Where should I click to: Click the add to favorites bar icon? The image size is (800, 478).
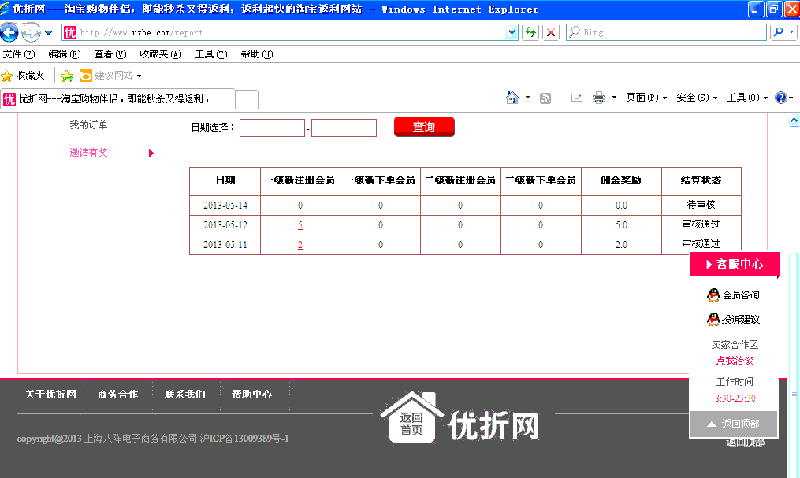coord(67,76)
